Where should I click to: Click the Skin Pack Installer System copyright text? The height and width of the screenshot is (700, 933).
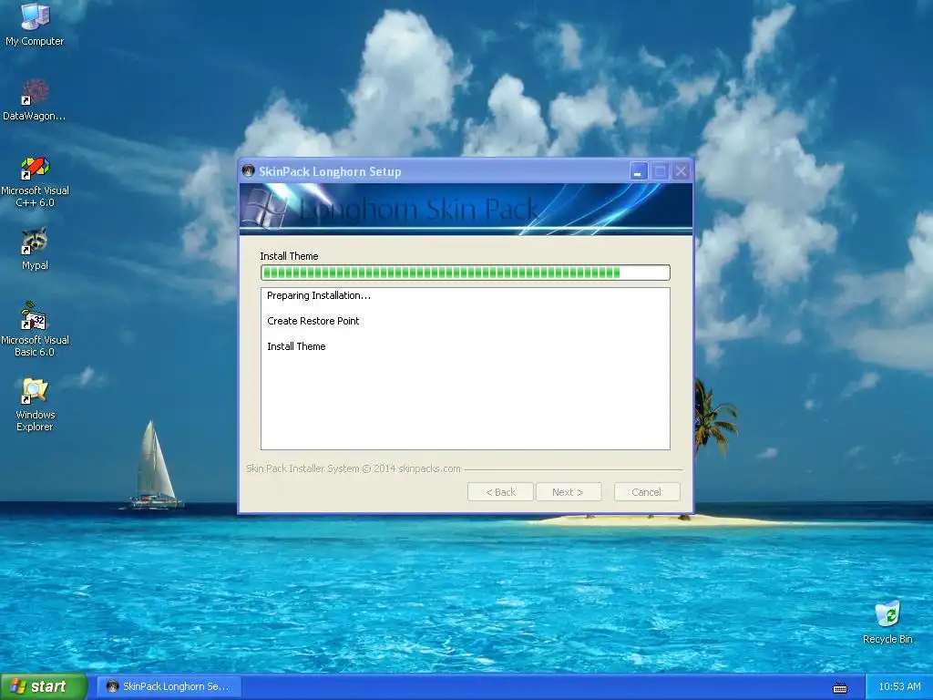point(354,468)
